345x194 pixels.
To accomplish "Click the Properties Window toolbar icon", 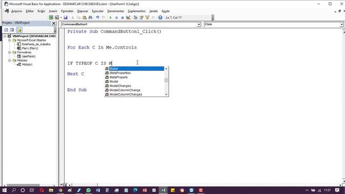I will [x=141, y=18].
